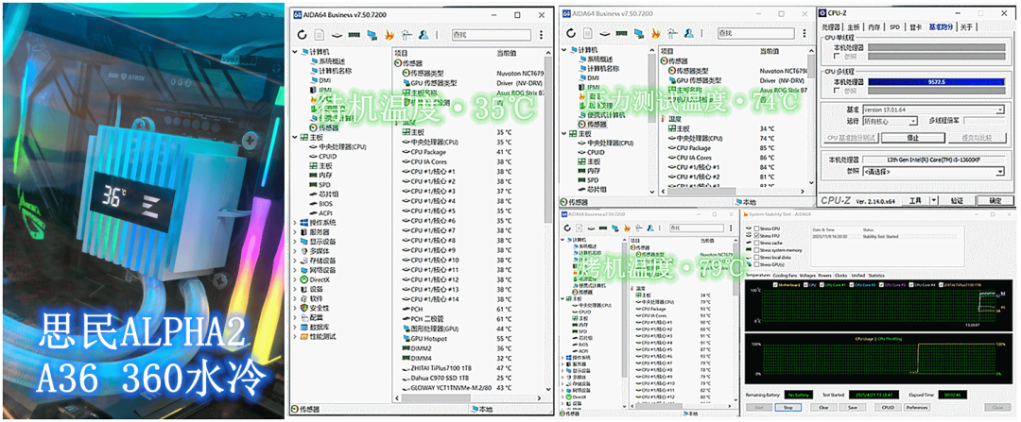Image resolution: width=1021 pixels, height=422 pixels.
Task: Expand 显示设备 node in left AIDA64 tree
Action: 295,242
